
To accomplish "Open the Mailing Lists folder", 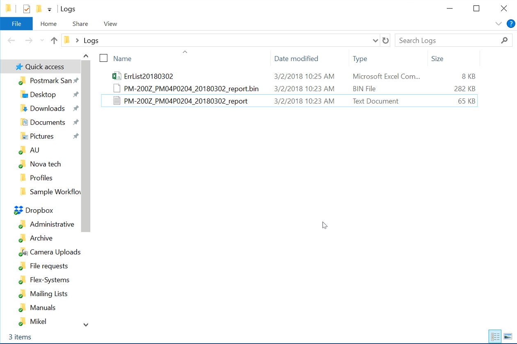I will 49,294.
